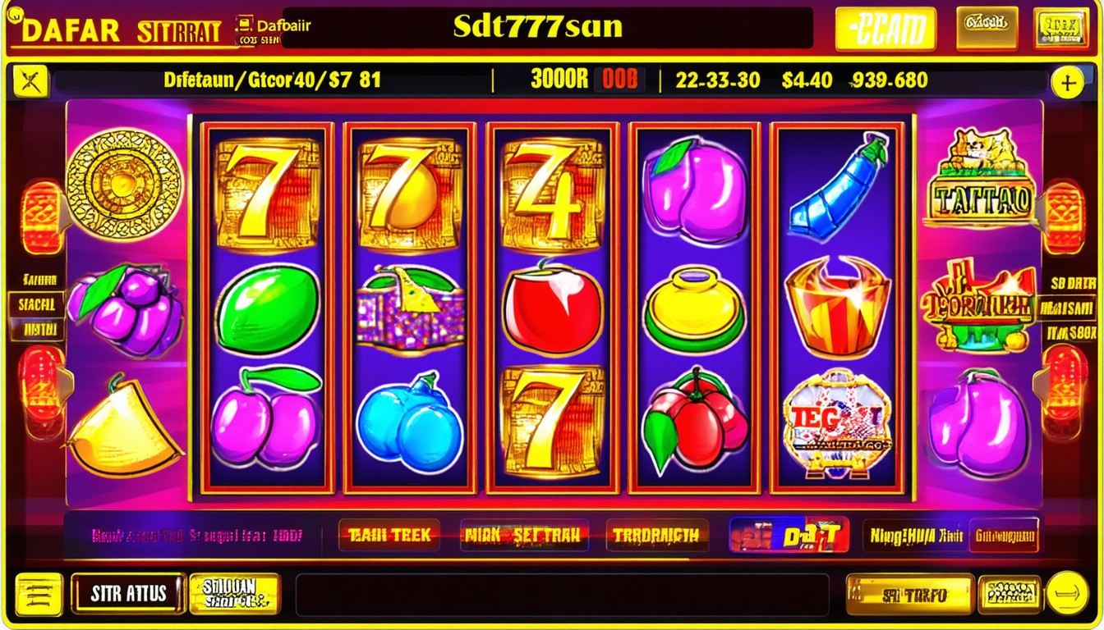Click the upper red lantern arrow on left edge
Viewport: 1104px width, 630px height.
point(41,217)
